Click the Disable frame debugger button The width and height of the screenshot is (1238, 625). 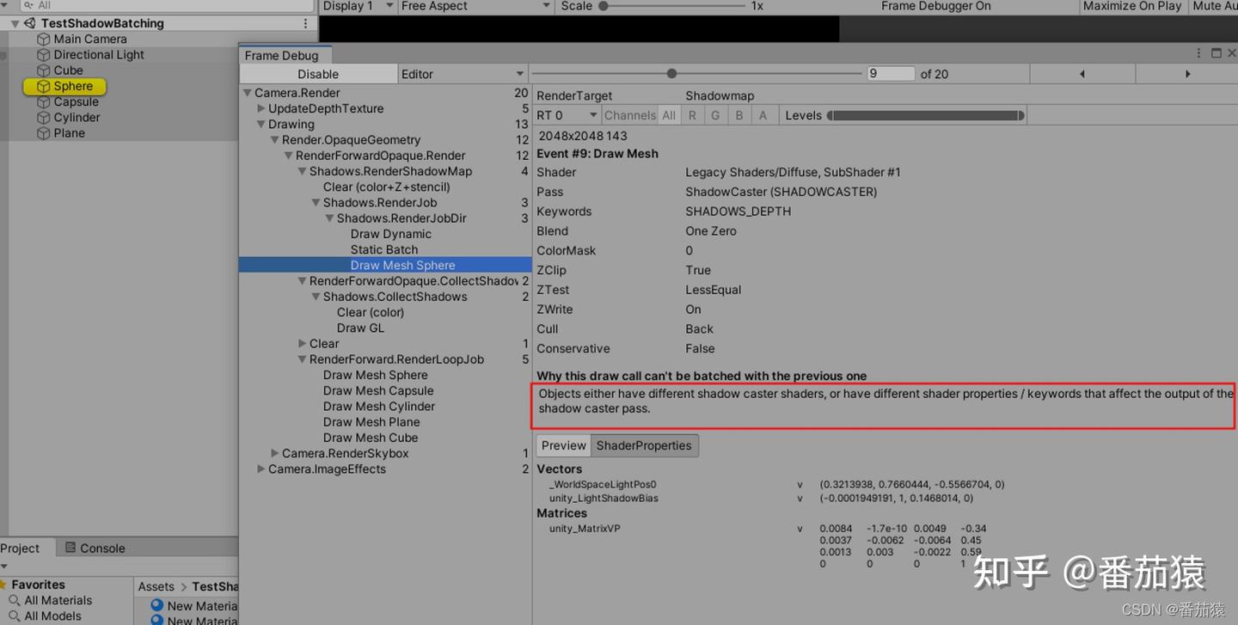pos(318,74)
